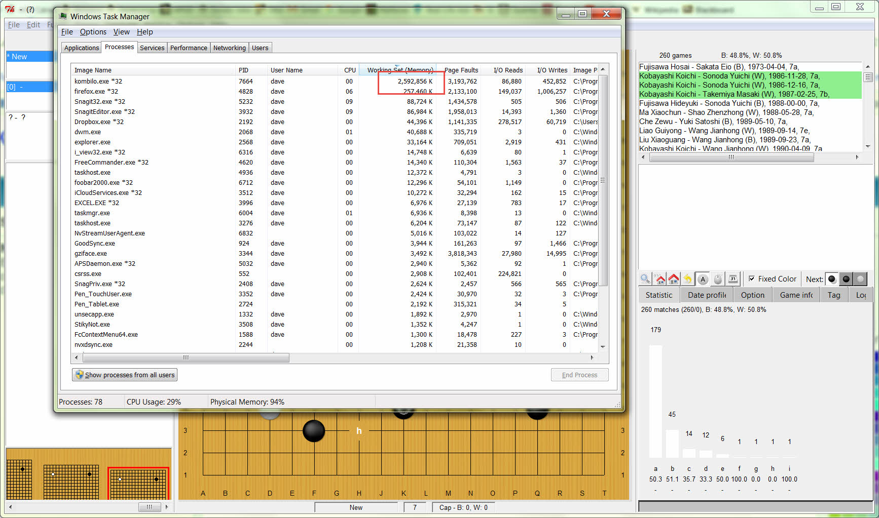
Task: Click the End Process button
Action: [x=579, y=375]
